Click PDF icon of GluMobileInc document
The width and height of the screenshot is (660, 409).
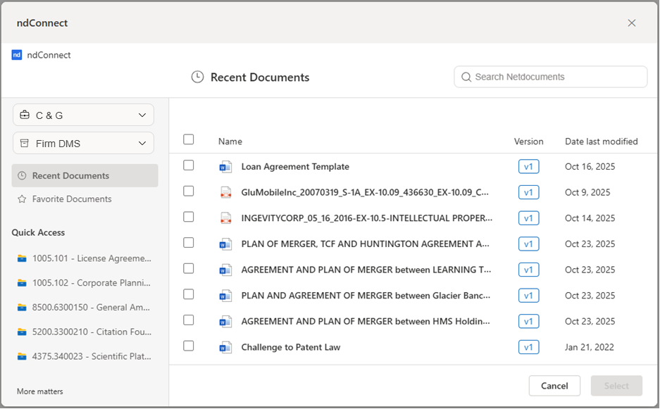[x=226, y=193]
